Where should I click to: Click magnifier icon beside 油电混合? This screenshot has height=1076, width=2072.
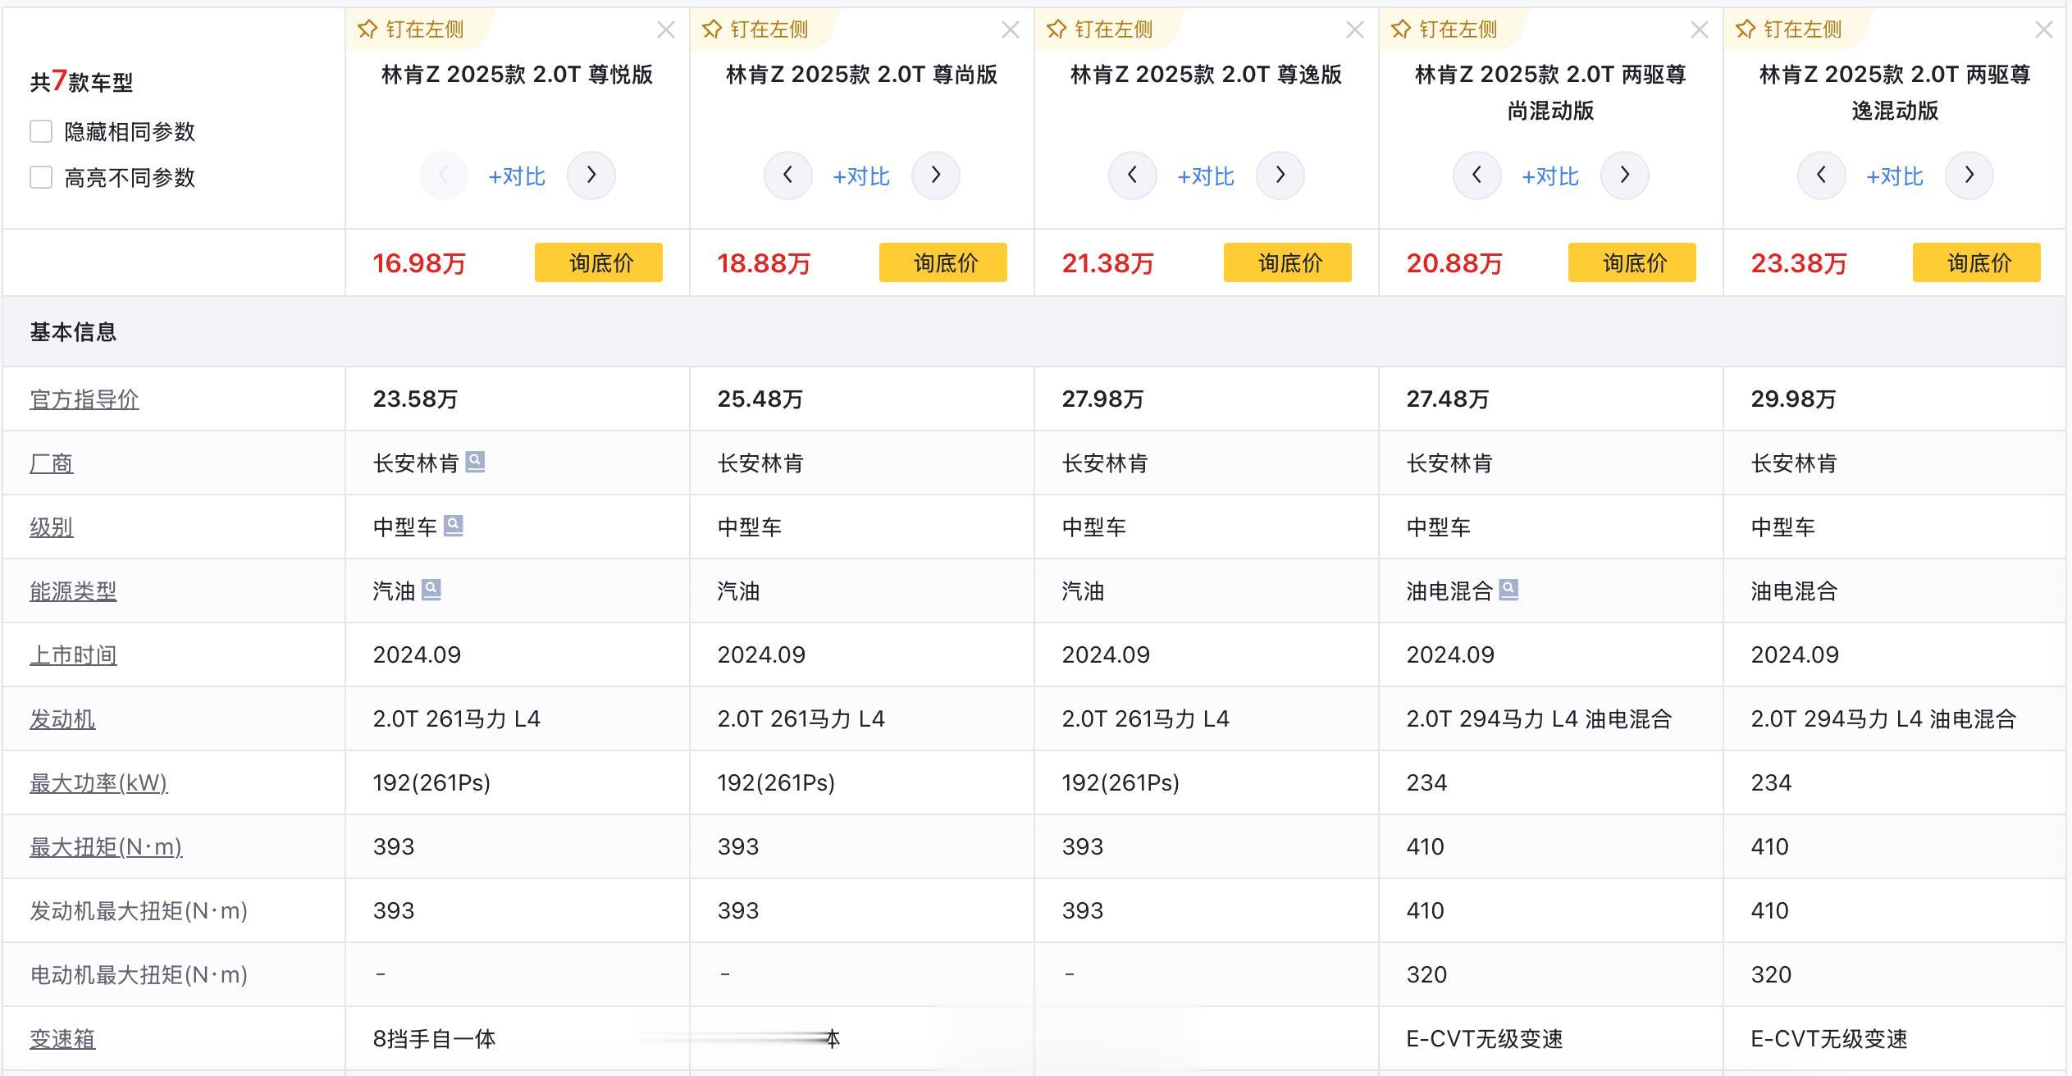(1508, 590)
